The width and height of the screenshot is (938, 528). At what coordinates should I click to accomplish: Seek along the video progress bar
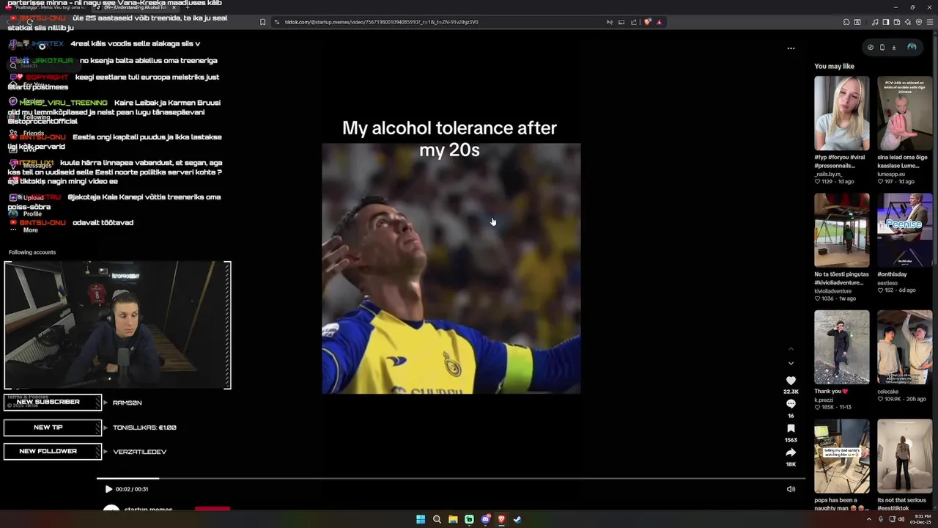click(451, 478)
